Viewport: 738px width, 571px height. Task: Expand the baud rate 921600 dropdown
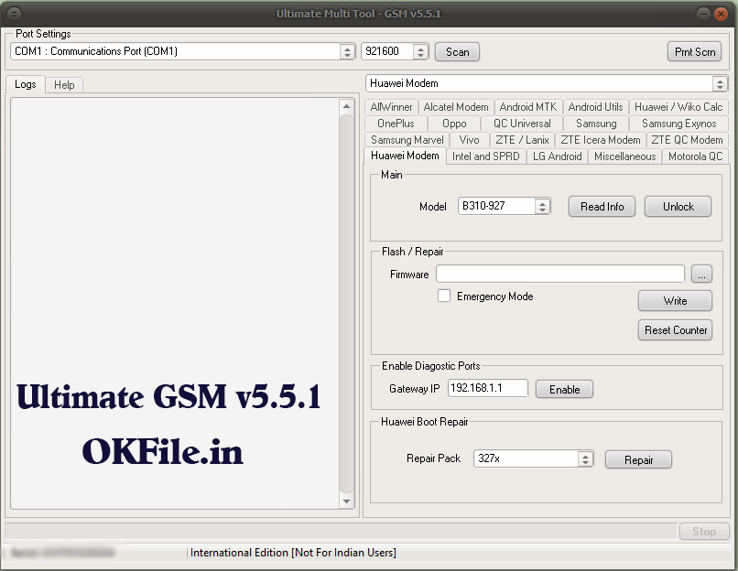click(420, 52)
